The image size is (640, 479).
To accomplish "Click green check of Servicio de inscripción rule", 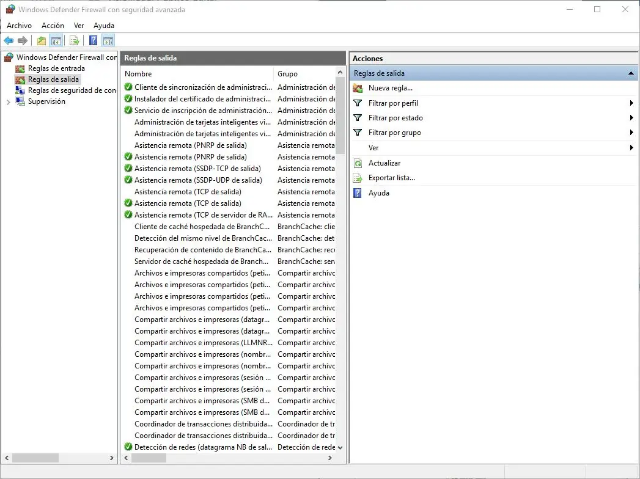I will coord(128,110).
